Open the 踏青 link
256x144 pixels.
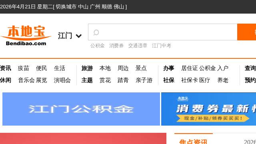click(123, 80)
